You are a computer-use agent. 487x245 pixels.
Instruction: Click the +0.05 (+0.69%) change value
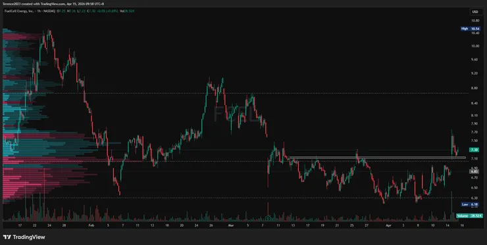click(107, 11)
